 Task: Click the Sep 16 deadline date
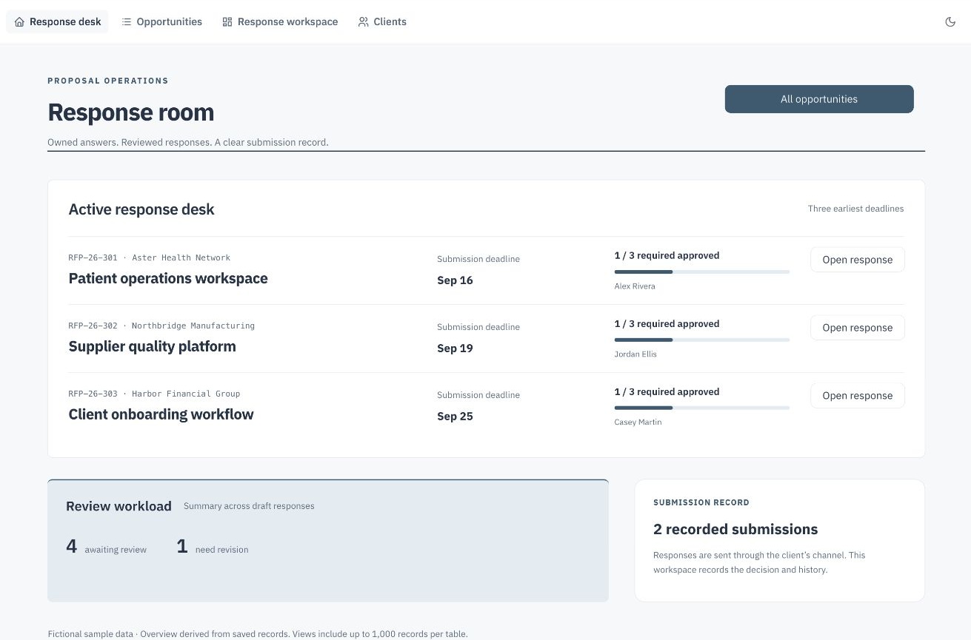click(455, 280)
